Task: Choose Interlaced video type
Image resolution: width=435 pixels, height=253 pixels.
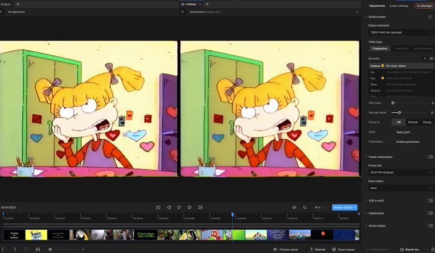Action: [402, 48]
